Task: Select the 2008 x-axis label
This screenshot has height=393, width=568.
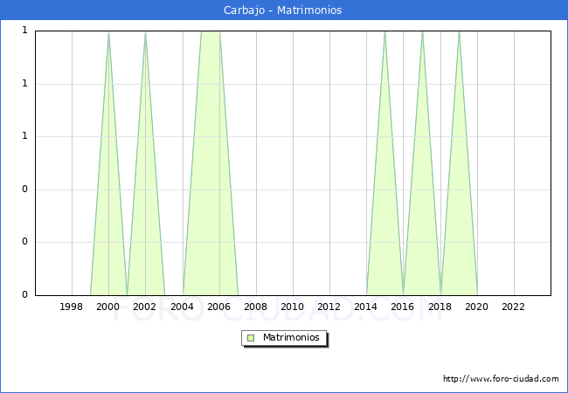Action: pyautogui.click(x=255, y=307)
